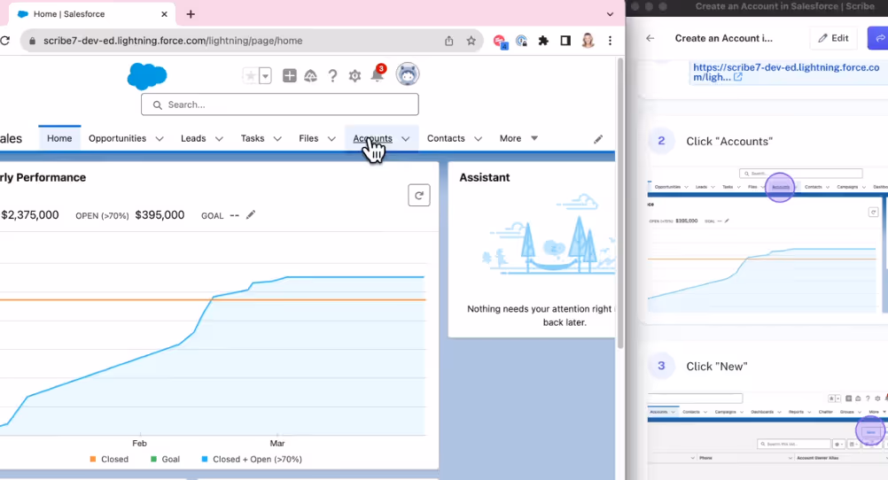The height and width of the screenshot is (480, 888).
Task: Click the address bar URL
Action: click(173, 41)
